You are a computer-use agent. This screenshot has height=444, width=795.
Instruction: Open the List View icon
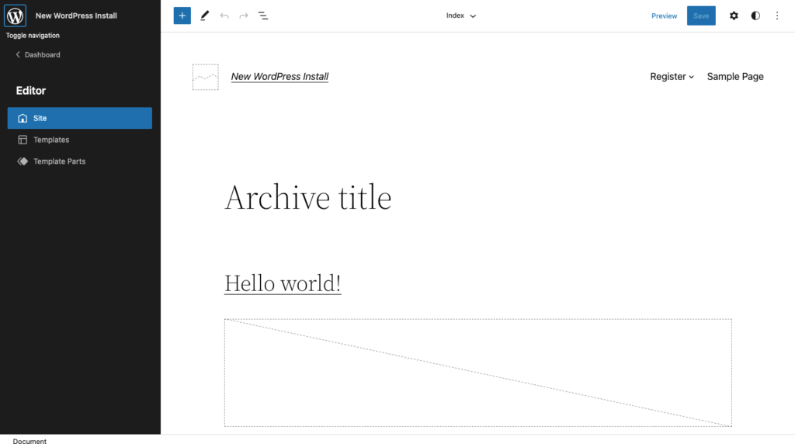(x=263, y=16)
